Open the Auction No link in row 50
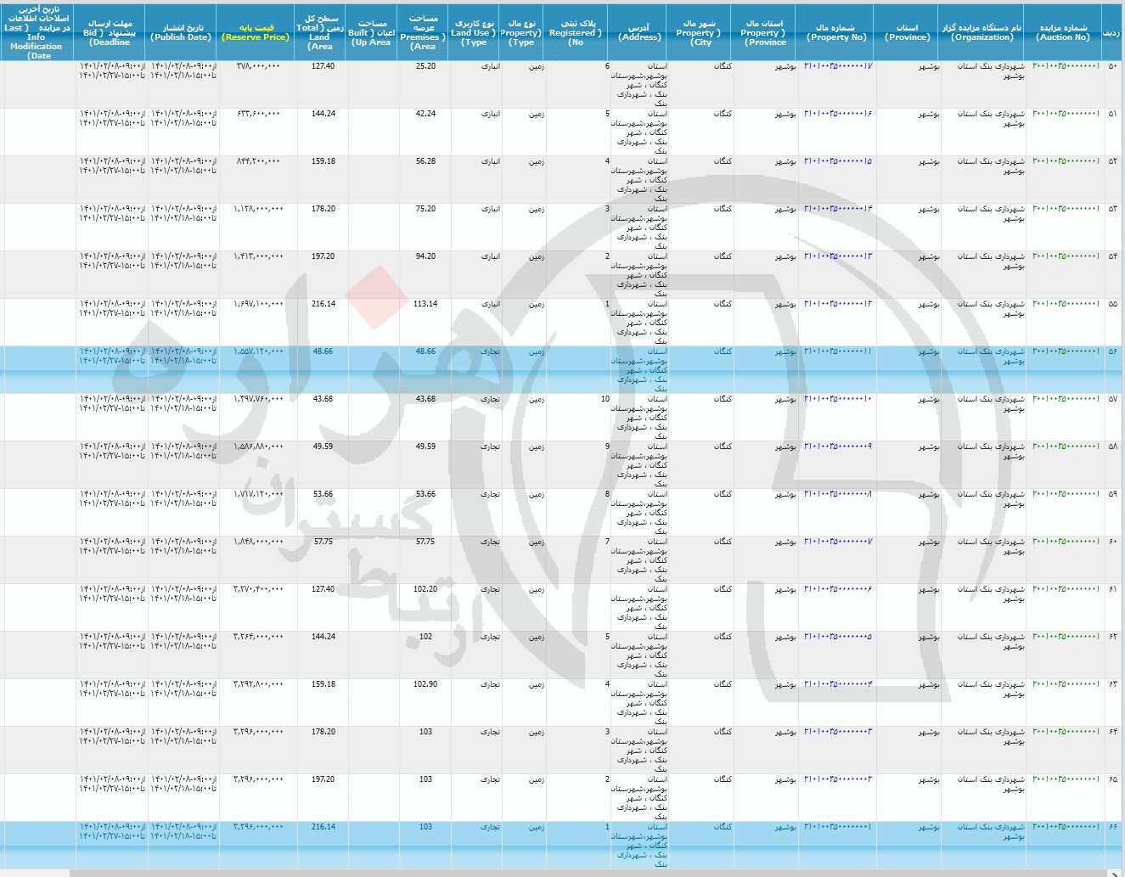The height and width of the screenshot is (877, 1125). point(1066,66)
